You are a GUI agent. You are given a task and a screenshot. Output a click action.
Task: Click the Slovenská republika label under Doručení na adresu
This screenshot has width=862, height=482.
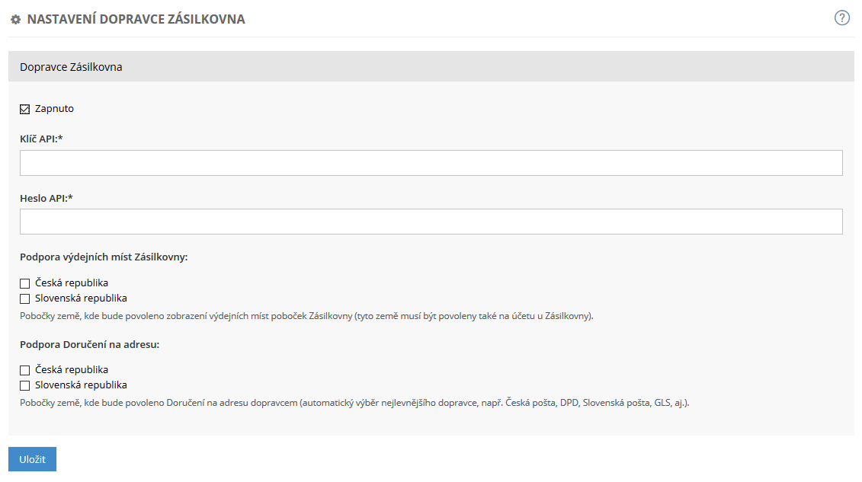pos(81,385)
